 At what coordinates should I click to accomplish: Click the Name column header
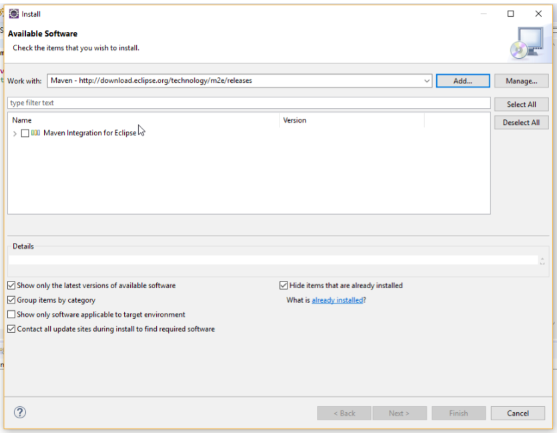143,120
